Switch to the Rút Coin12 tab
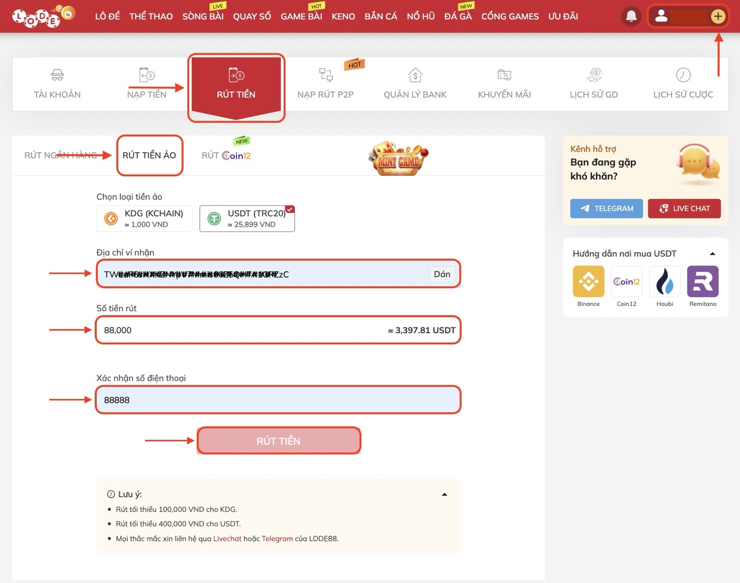Image resolution: width=740 pixels, height=583 pixels. click(x=226, y=155)
